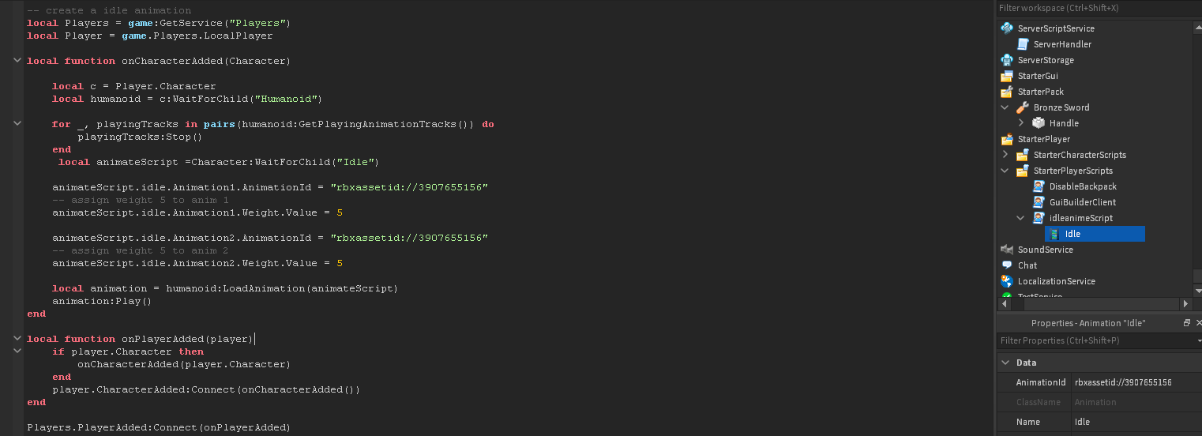Click the ServerScriptService icon in Explorer
This screenshot has height=436, width=1202.
[1007, 28]
